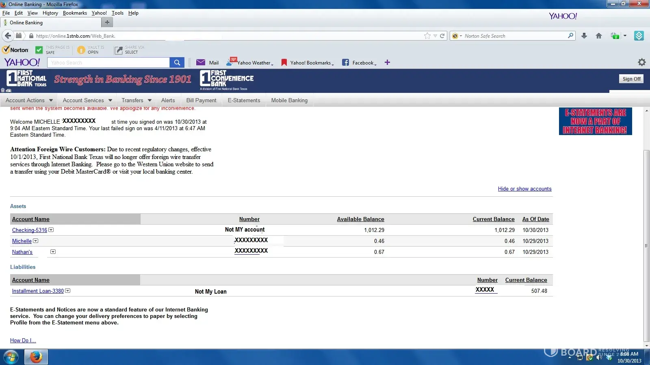
Task: Click the Sign Off button
Action: tap(631, 79)
